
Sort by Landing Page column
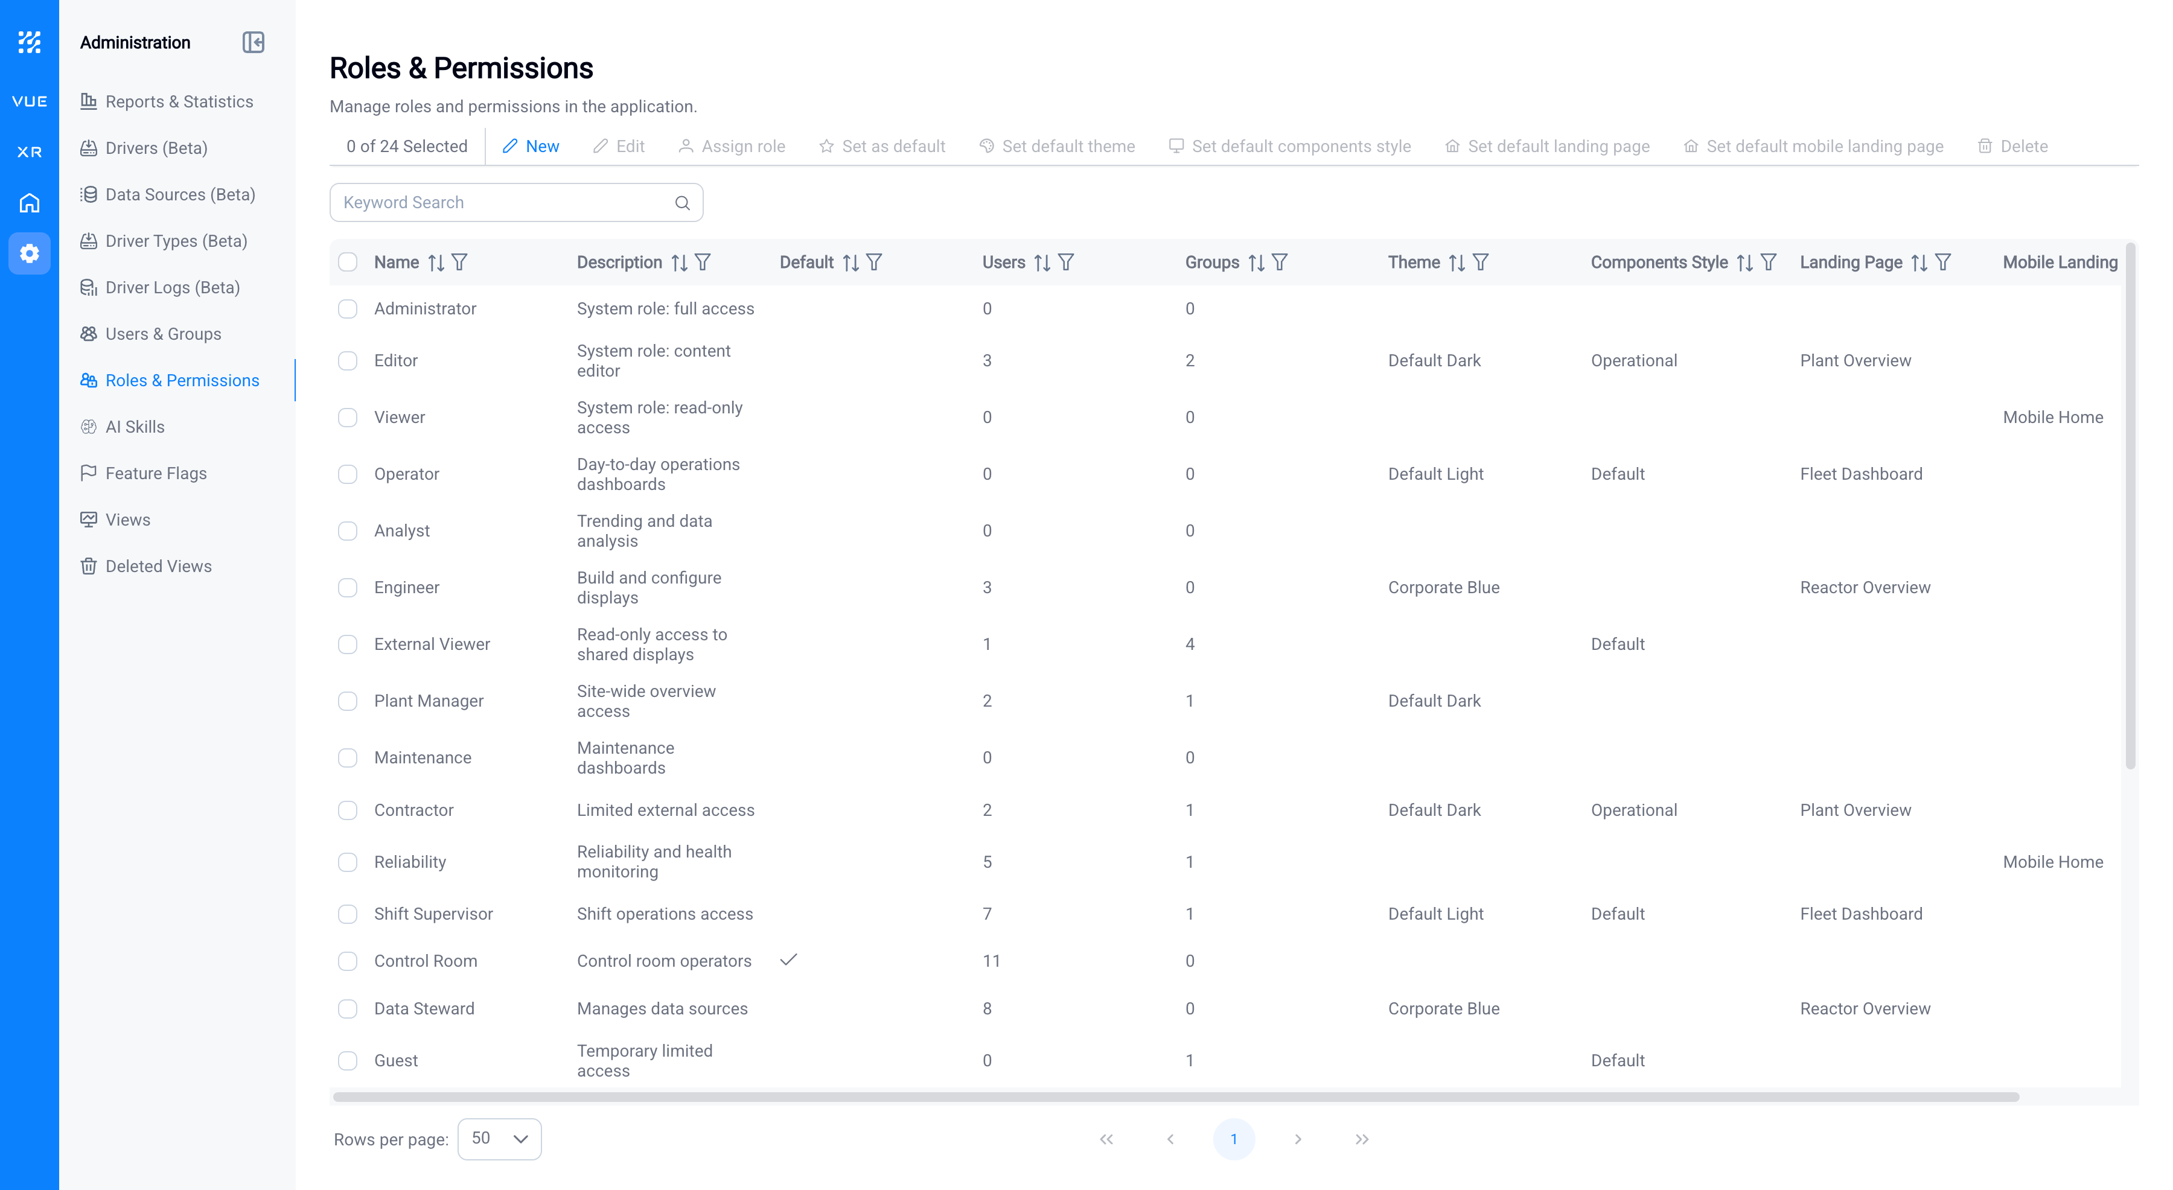click(1919, 262)
